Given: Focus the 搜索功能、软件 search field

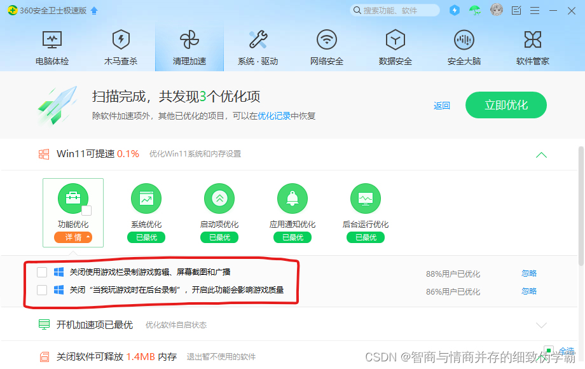Looking at the screenshot, I should pos(395,10).
